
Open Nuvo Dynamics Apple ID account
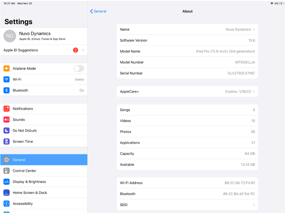[x=44, y=36]
